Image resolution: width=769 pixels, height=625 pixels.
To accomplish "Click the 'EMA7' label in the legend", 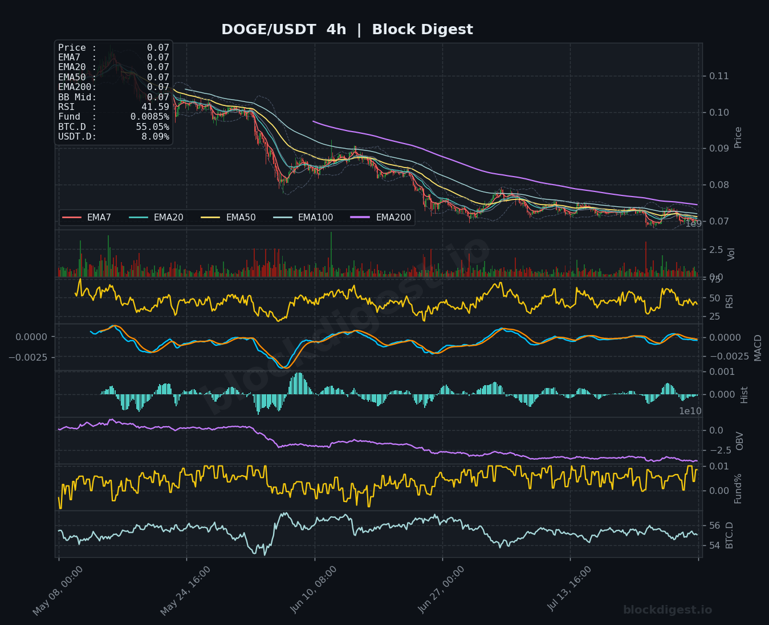I will 99,218.
